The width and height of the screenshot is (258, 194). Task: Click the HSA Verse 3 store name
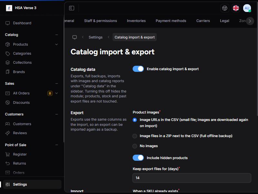(x=26, y=8)
